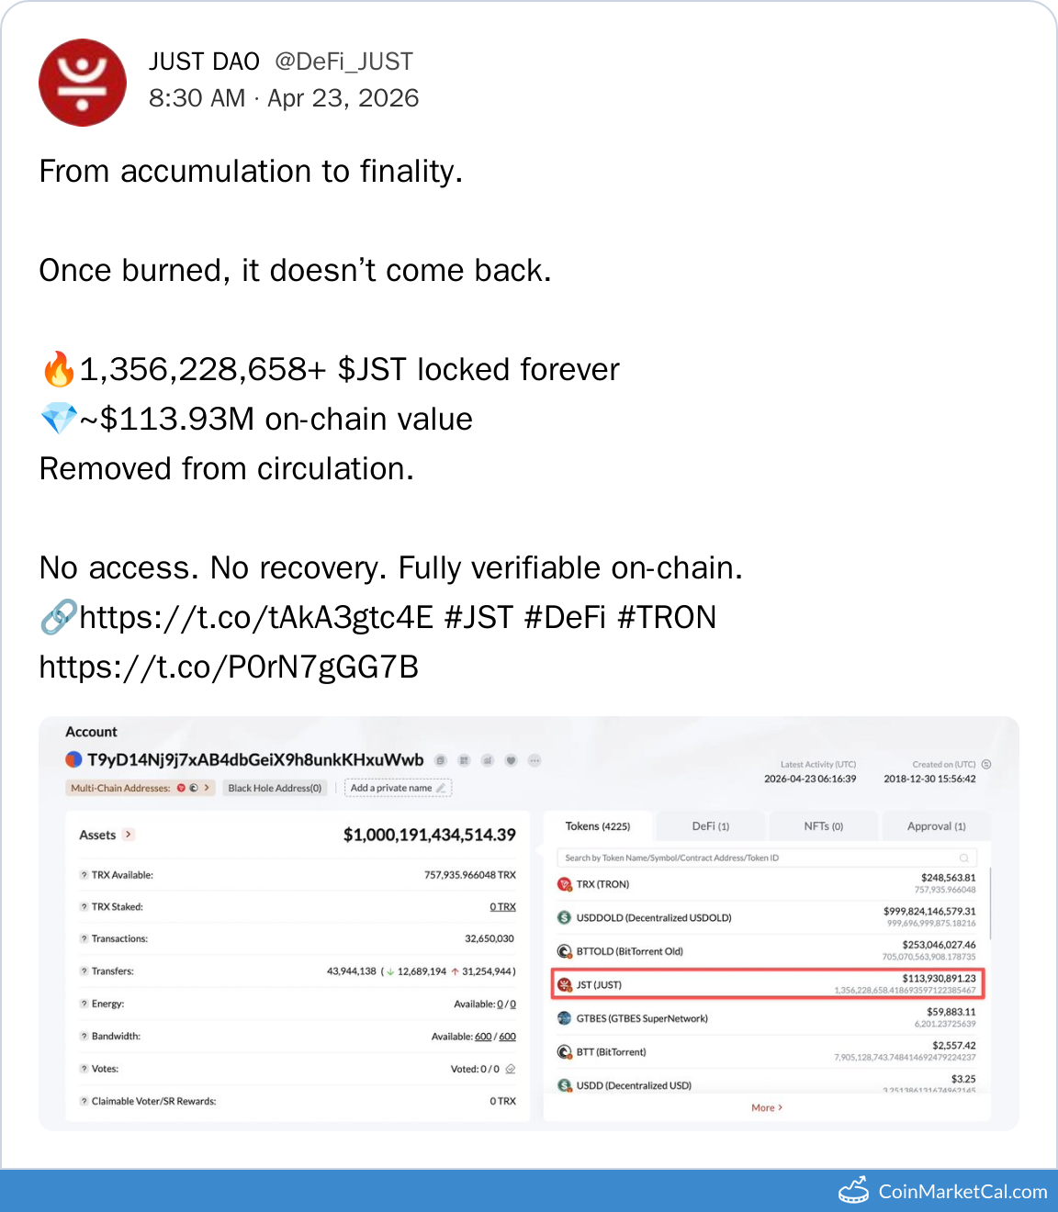Open the Approval (1) tab
This screenshot has height=1212, width=1058.
pyautogui.click(x=936, y=826)
